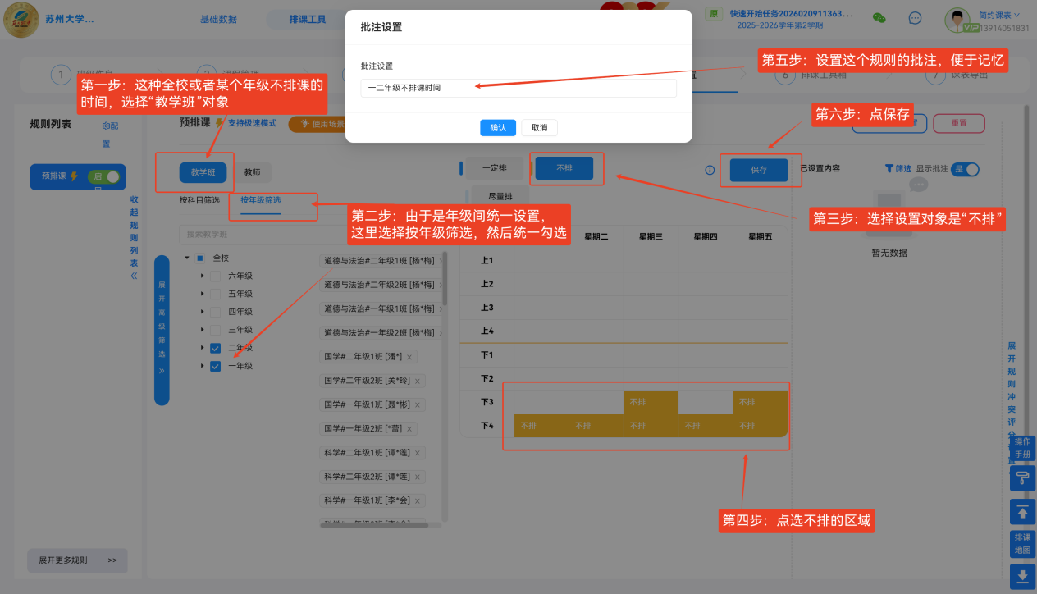Click into the 批注设置 text input
This screenshot has width=1037, height=594.
point(518,87)
